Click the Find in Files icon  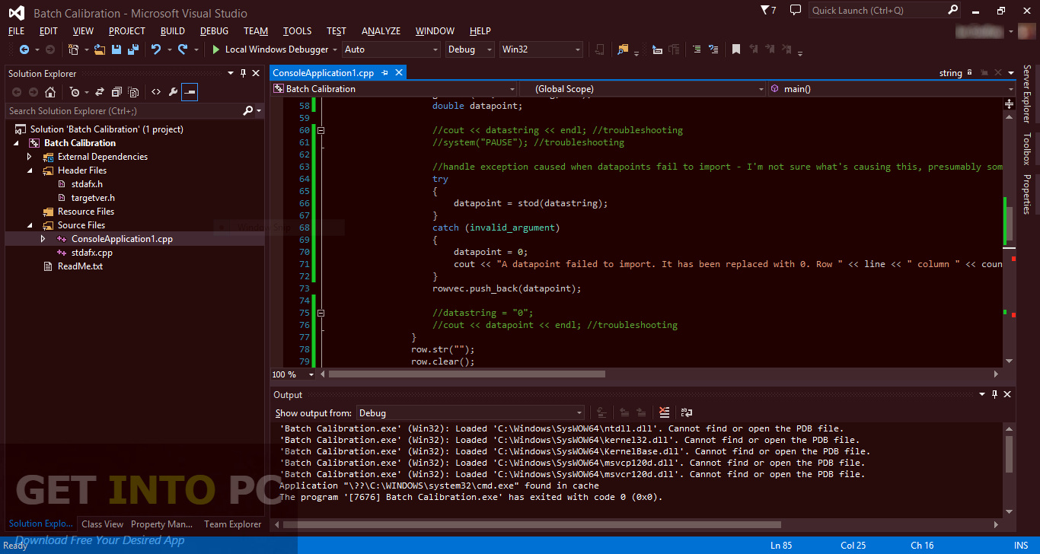point(623,49)
